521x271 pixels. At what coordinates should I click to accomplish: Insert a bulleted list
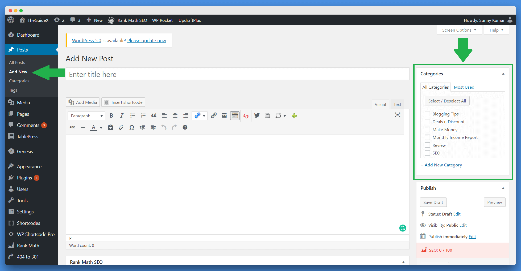pyautogui.click(x=133, y=116)
